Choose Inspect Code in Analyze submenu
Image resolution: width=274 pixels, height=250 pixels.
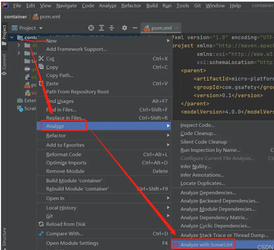pyautogui.click(x=198, y=125)
